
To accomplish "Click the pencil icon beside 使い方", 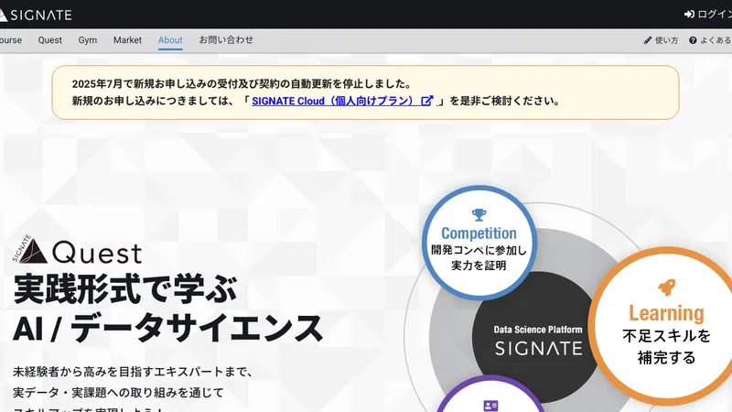I will click(x=648, y=40).
